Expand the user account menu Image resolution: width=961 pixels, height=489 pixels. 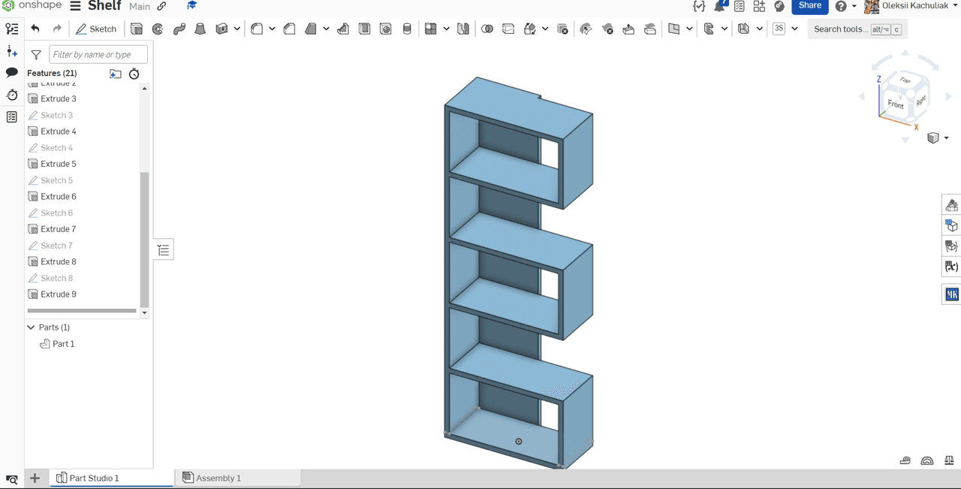click(x=955, y=6)
